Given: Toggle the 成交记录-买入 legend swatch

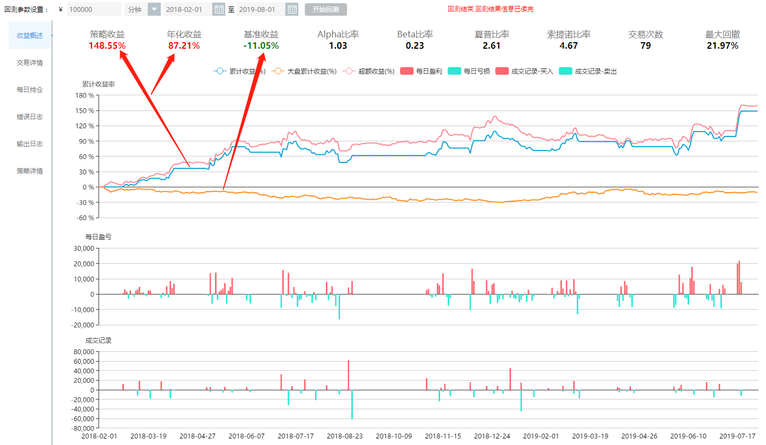Looking at the screenshot, I should pos(524,71).
